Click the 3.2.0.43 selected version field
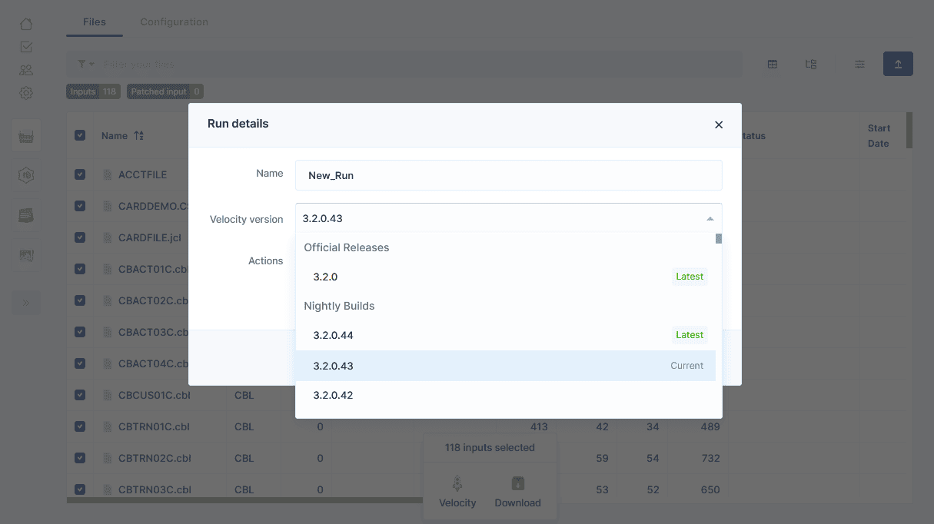934x524 pixels. [509, 218]
